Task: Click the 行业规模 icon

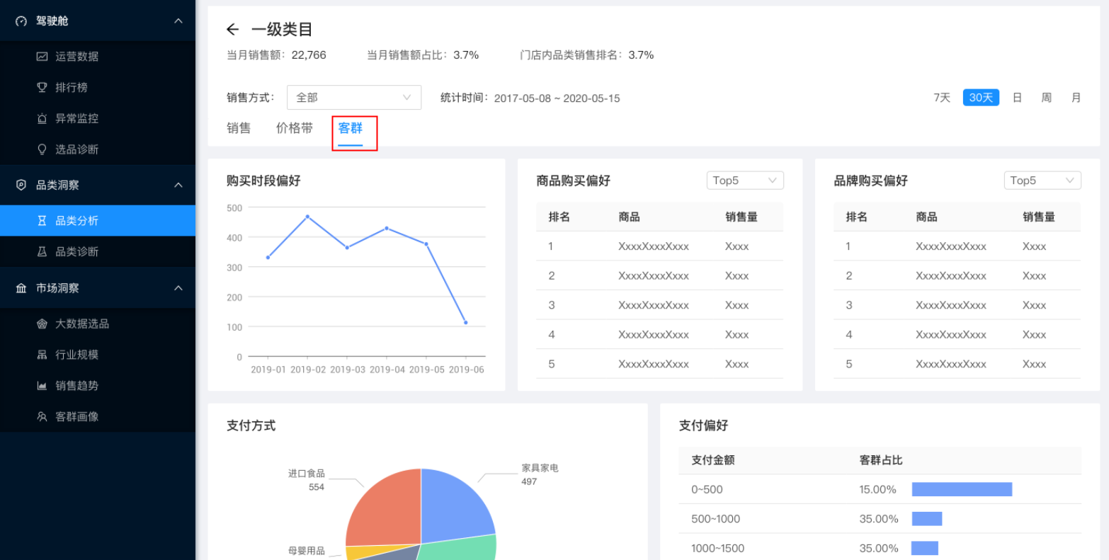Action: point(42,355)
